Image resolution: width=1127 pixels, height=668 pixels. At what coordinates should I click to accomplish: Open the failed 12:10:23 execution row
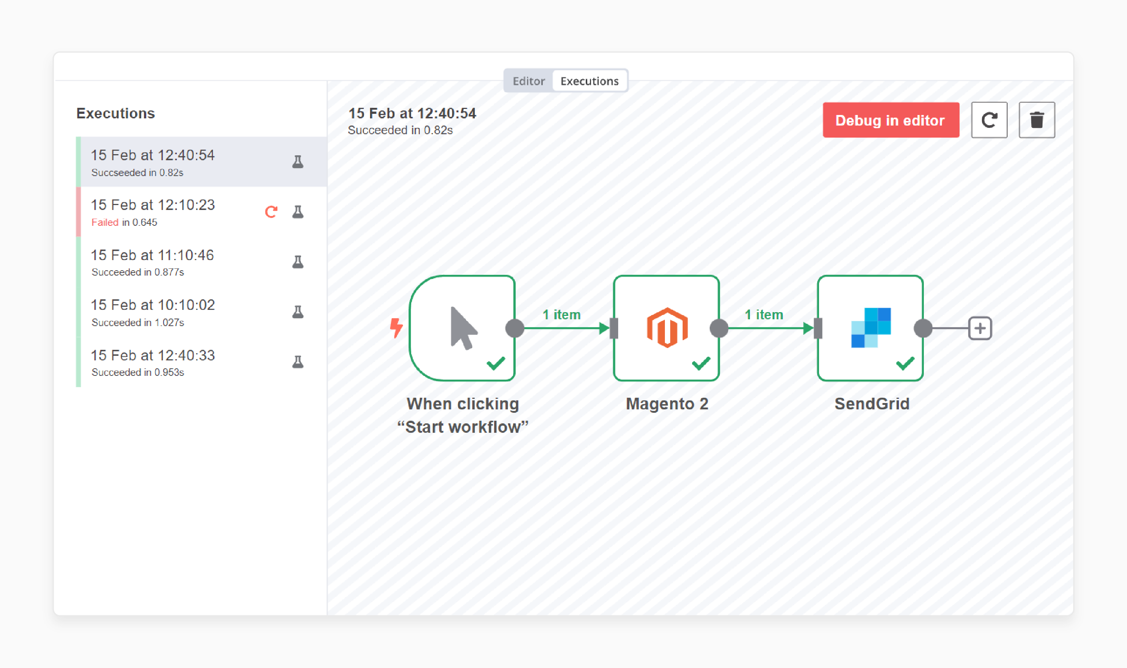click(202, 212)
